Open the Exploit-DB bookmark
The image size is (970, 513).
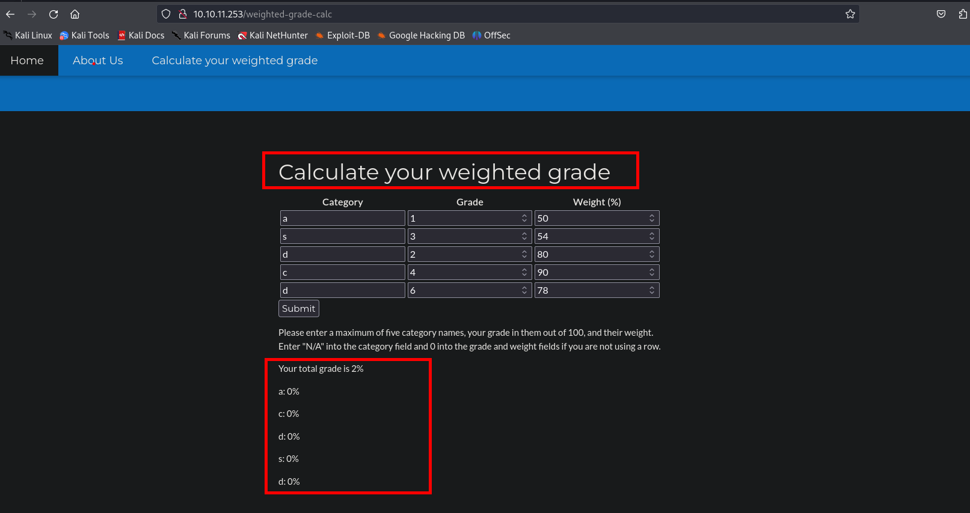point(343,35)
